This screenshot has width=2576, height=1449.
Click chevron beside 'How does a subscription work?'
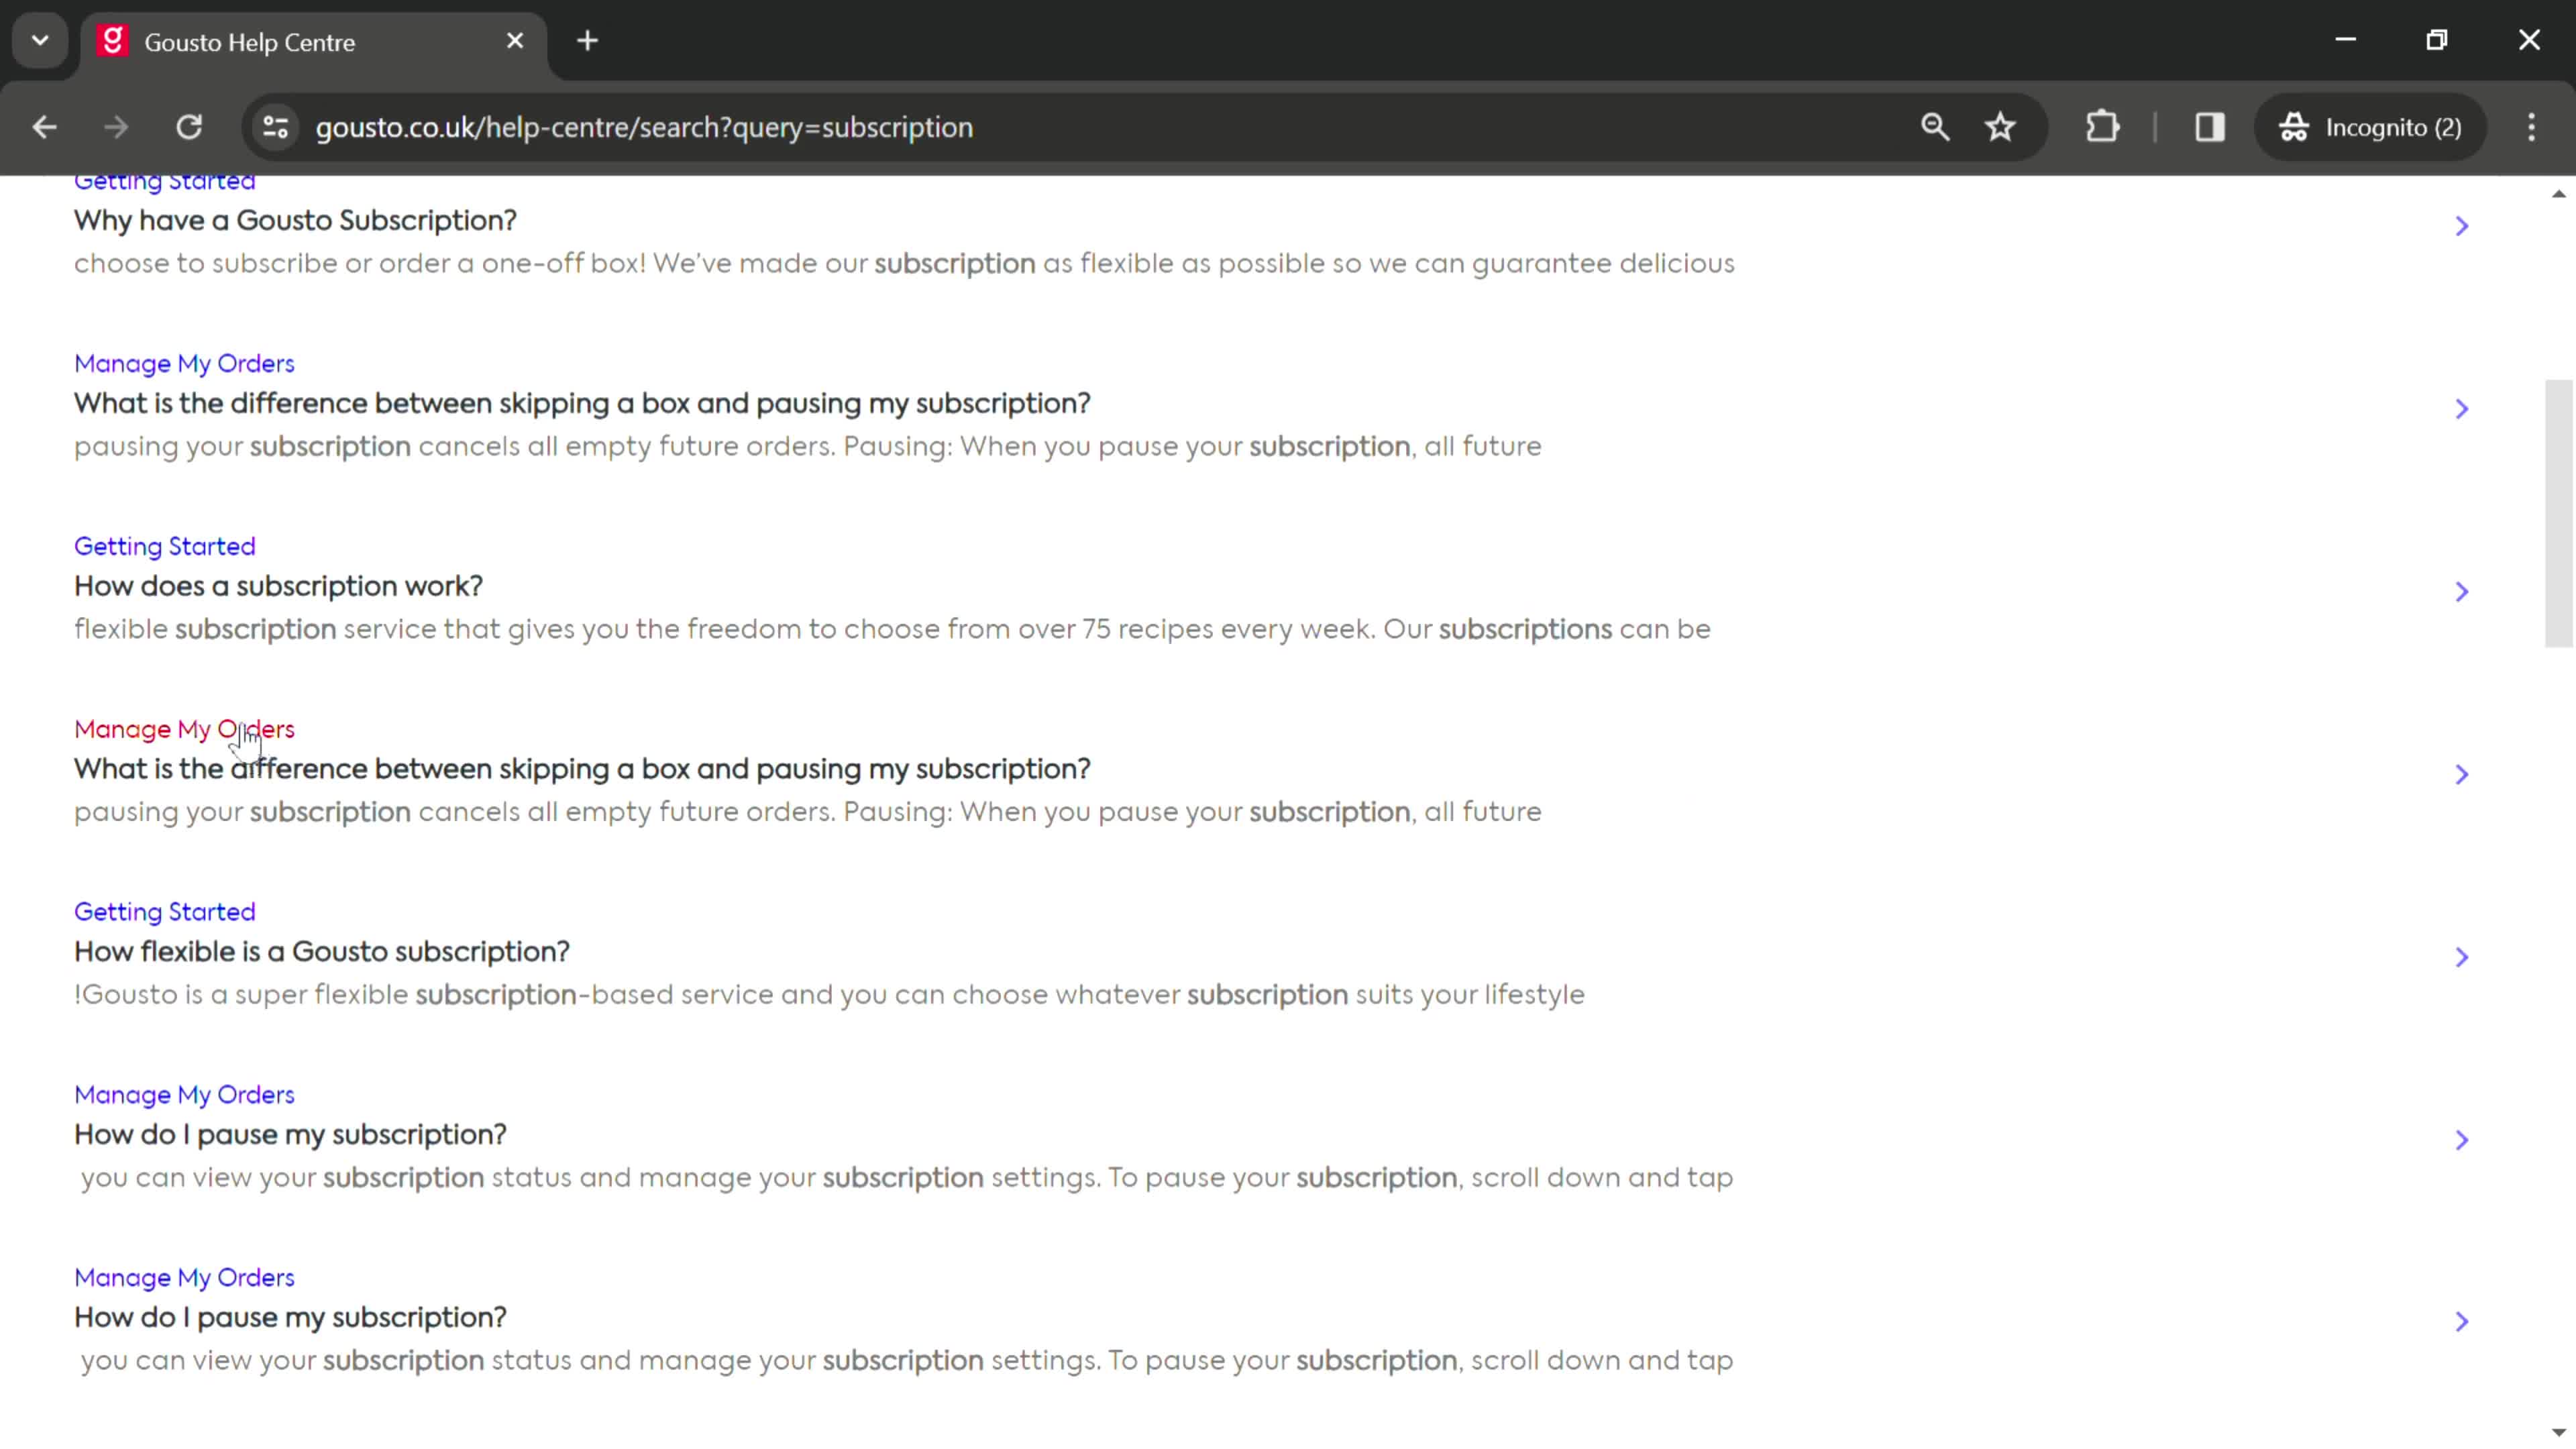[2462, 592]
